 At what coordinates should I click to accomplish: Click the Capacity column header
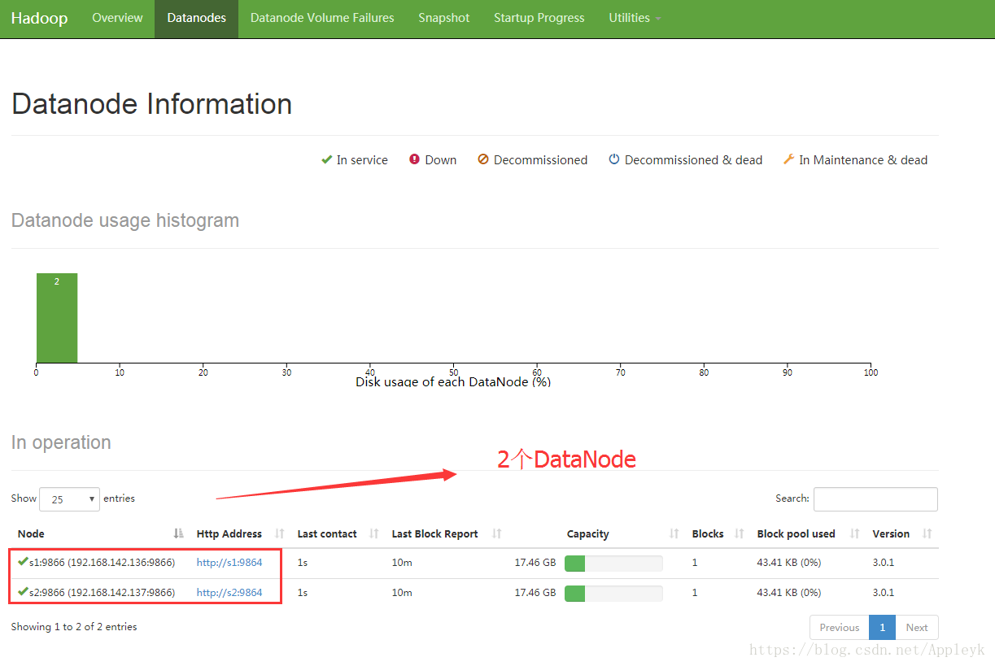pos(588,534)
